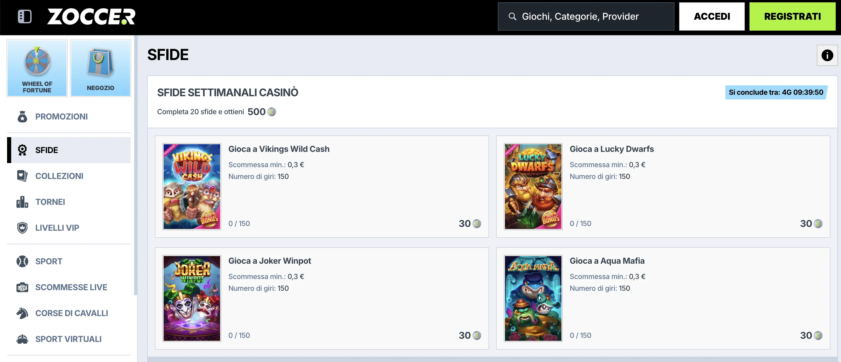Open Vikings Wild Cash game thumbnail

(192, 187)
